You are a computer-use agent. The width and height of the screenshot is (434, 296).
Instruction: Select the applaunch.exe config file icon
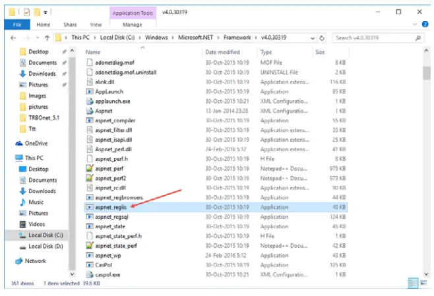click(90, 101)
